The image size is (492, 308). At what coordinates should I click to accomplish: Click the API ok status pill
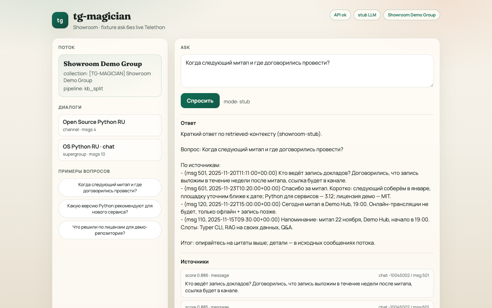[x=340, y=15]
